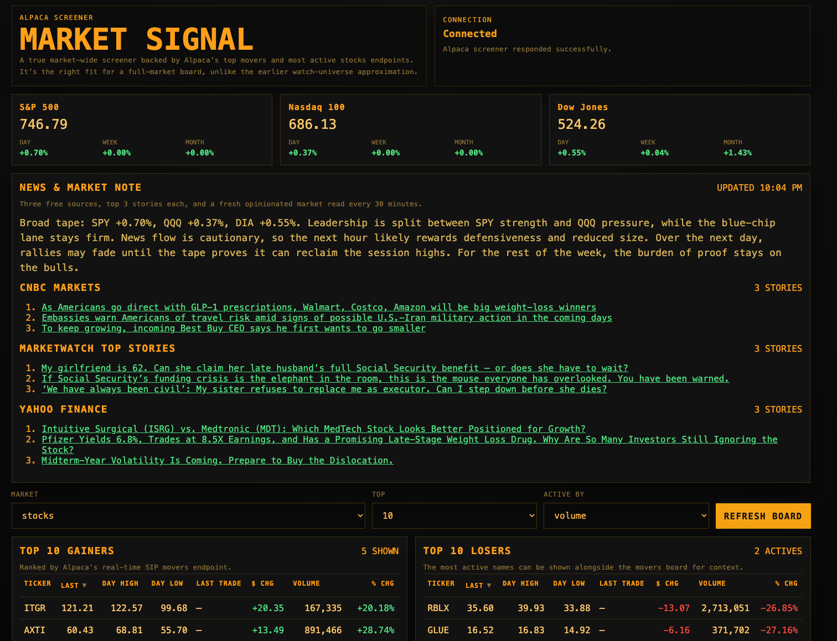Open the Active By volume dropdown
The image size is (837, 641).
pyautogui.click(x=626, y=515)
